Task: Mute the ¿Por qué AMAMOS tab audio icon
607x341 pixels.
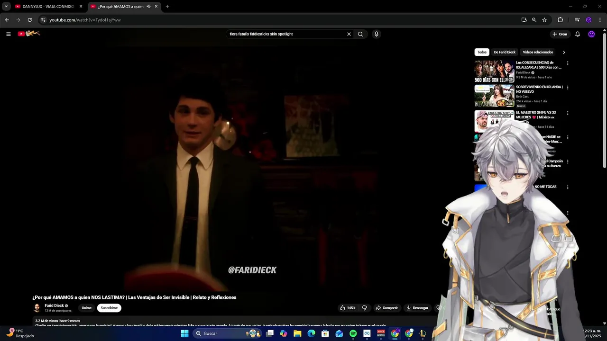Action: (x=148, y=7)
